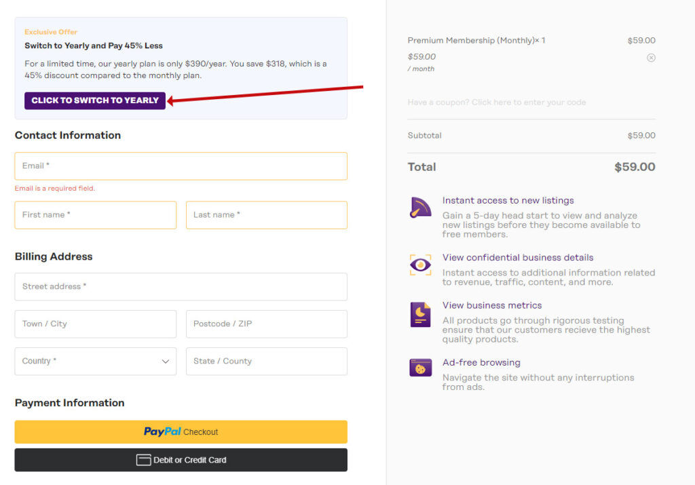Click the business metrics document icon
This screenshot has height=485, width=695.
tap(420, 315)
